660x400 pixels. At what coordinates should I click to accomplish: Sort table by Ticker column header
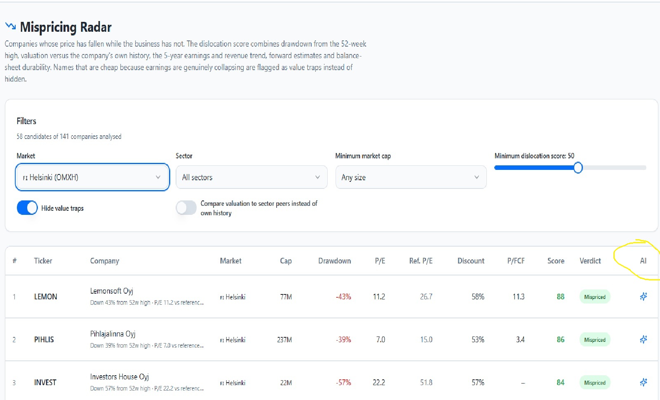coord(43,261)
